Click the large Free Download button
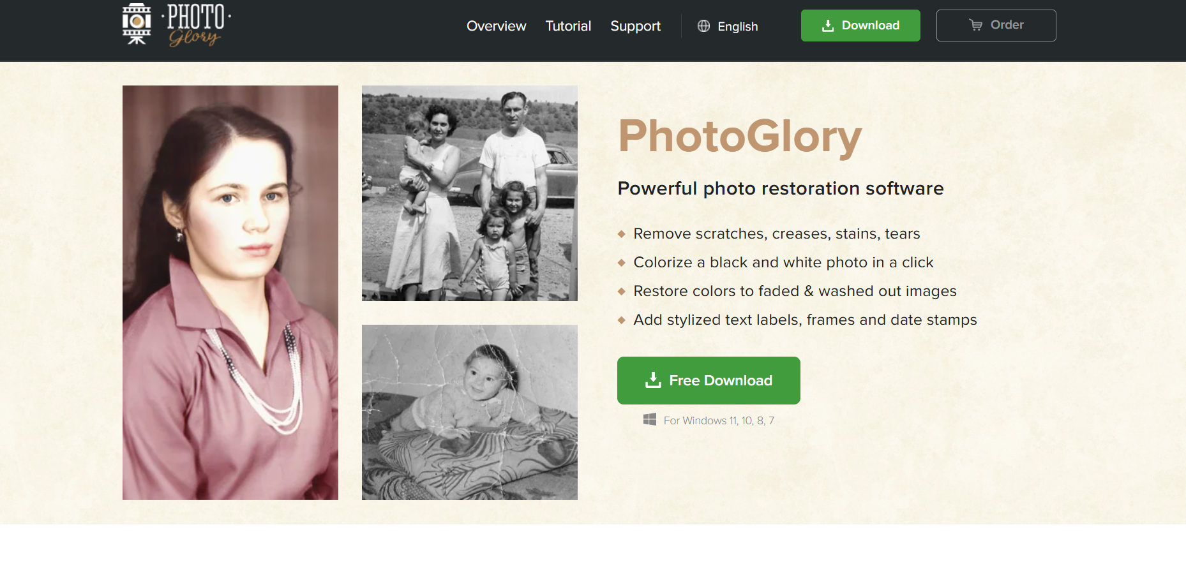The height and width of the screenshot is (571, 1186). 709,380
